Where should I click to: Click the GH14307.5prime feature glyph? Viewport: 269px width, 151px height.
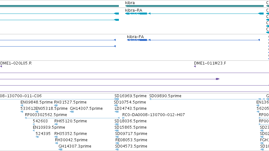tap(72, 112)
